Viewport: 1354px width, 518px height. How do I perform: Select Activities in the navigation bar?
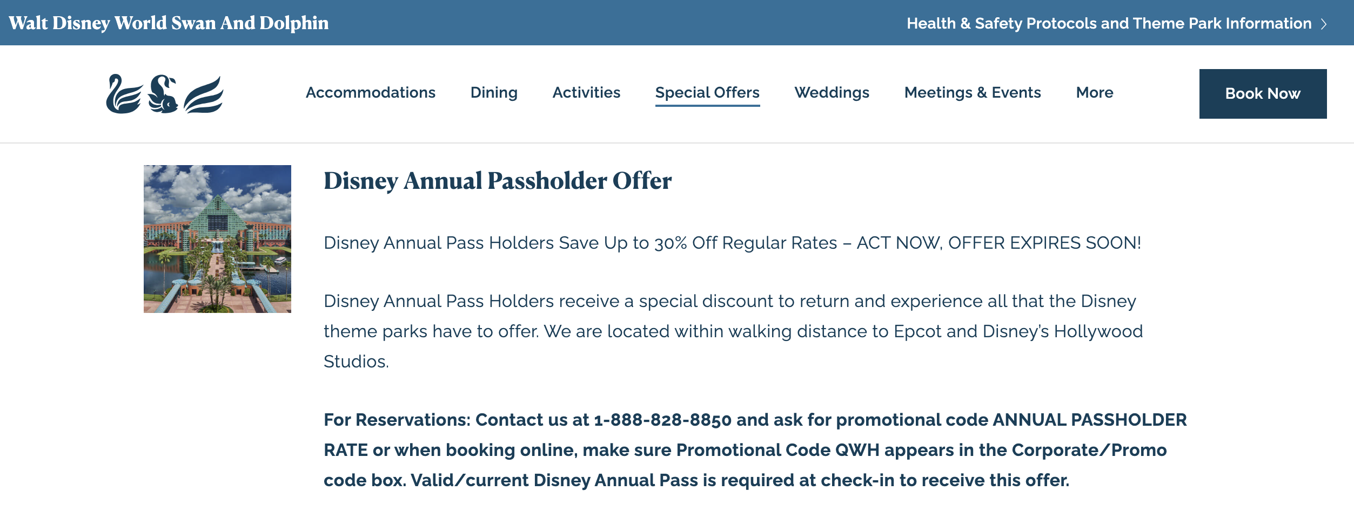(x=586, y=93)
